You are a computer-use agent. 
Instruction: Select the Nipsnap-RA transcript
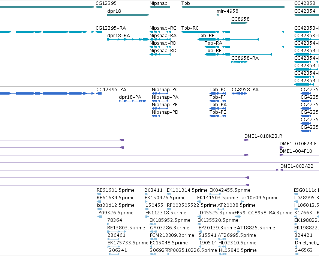(x=160, y=39)
